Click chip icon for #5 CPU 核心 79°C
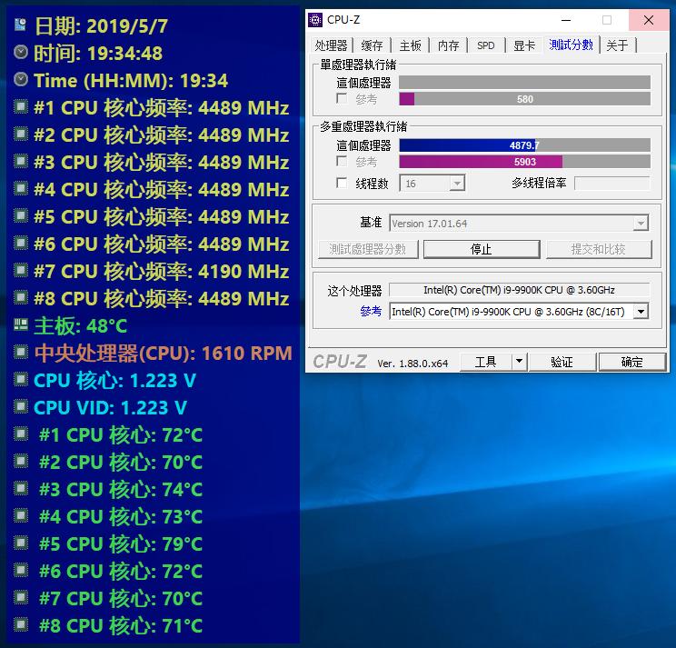 21,543
